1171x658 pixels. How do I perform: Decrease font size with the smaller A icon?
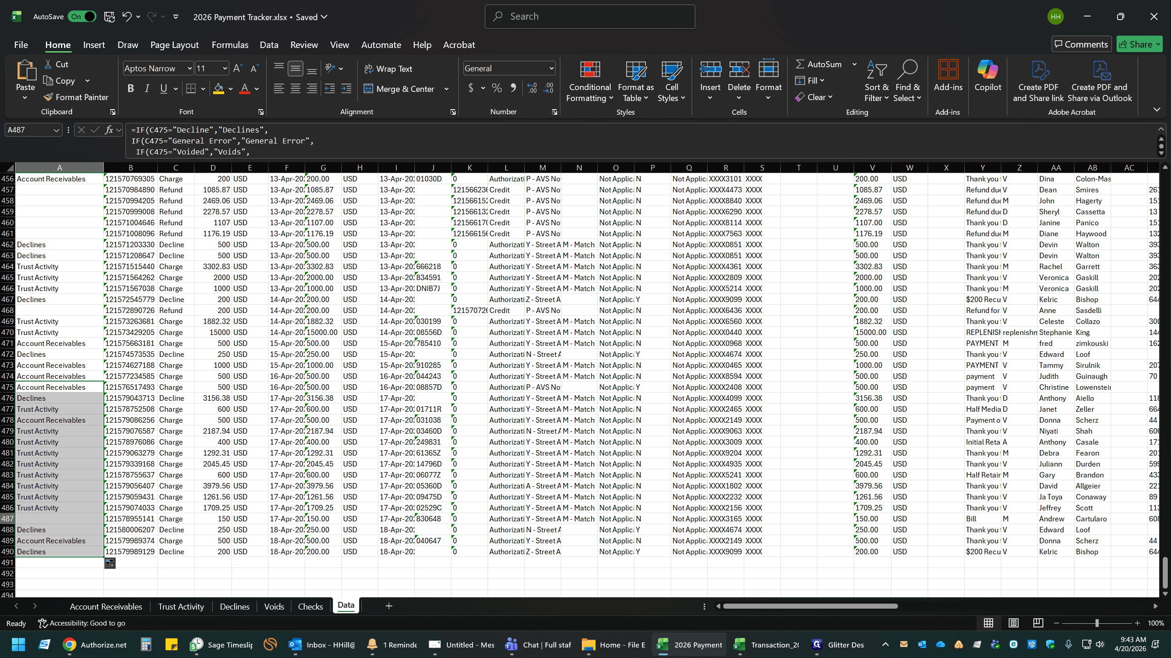click(x=255, y=69)
